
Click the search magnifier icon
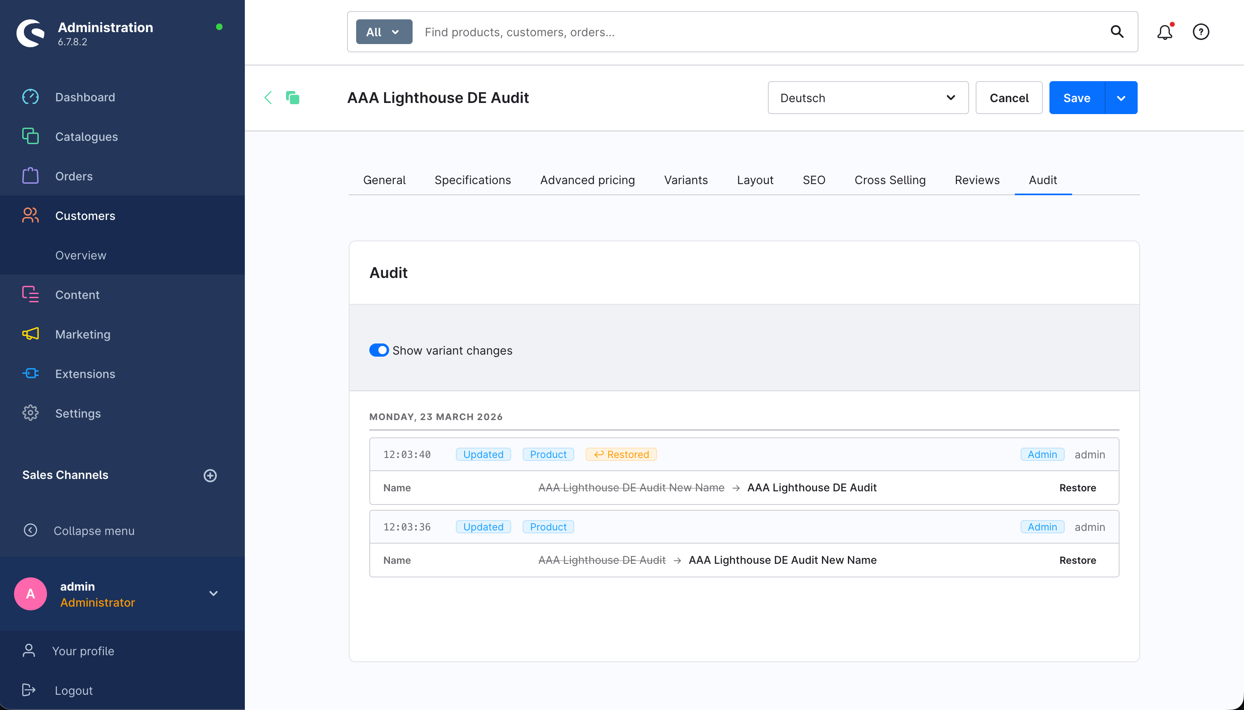point(1117,32)
